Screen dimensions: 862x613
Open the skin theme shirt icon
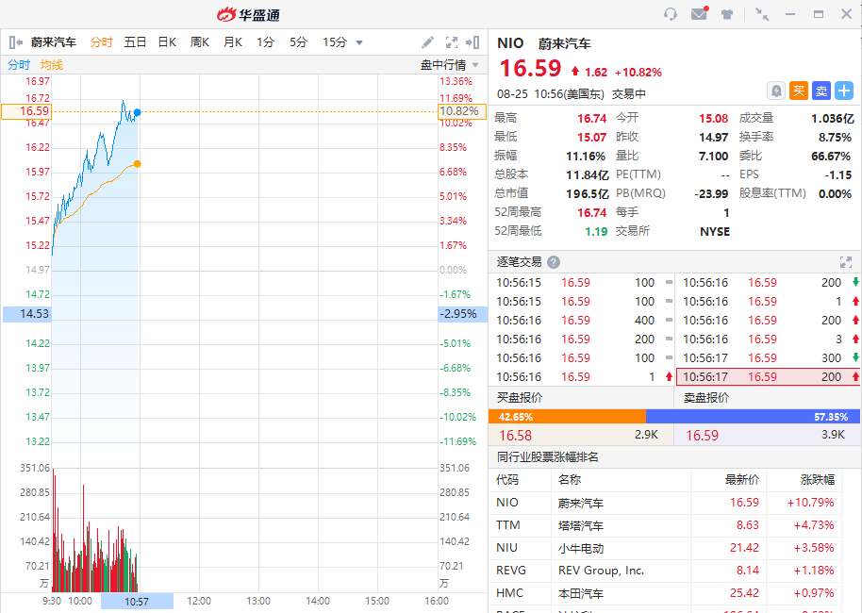[727, 14]
